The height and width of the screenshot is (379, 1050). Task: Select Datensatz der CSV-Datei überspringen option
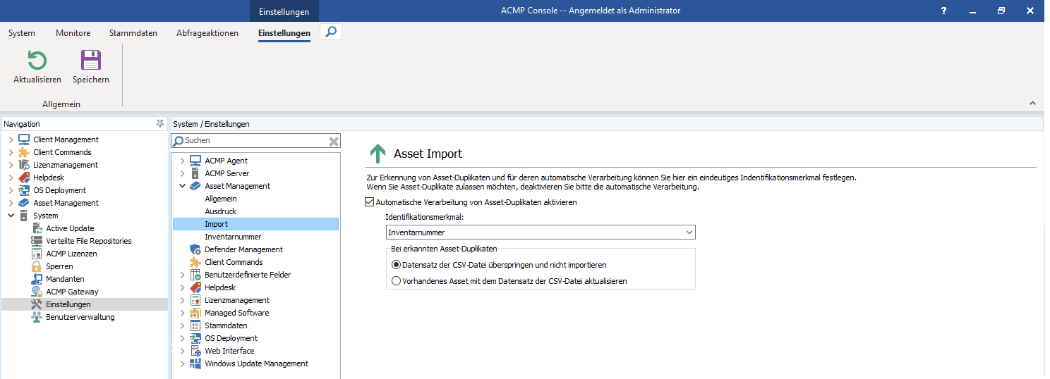(x=396, y=265)
